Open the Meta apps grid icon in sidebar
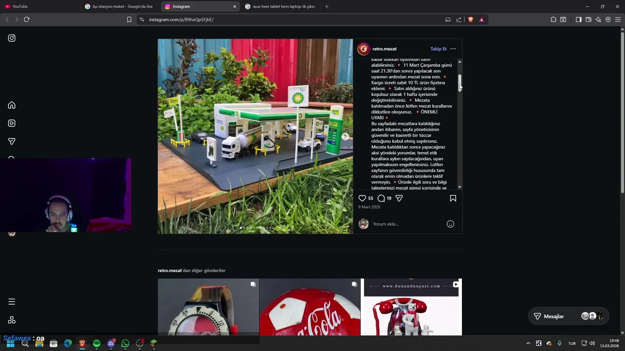 click(12, 320)
